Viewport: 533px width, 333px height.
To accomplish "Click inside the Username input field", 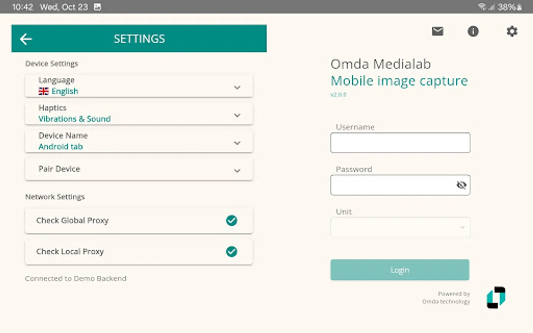I will tap(400, 143).
